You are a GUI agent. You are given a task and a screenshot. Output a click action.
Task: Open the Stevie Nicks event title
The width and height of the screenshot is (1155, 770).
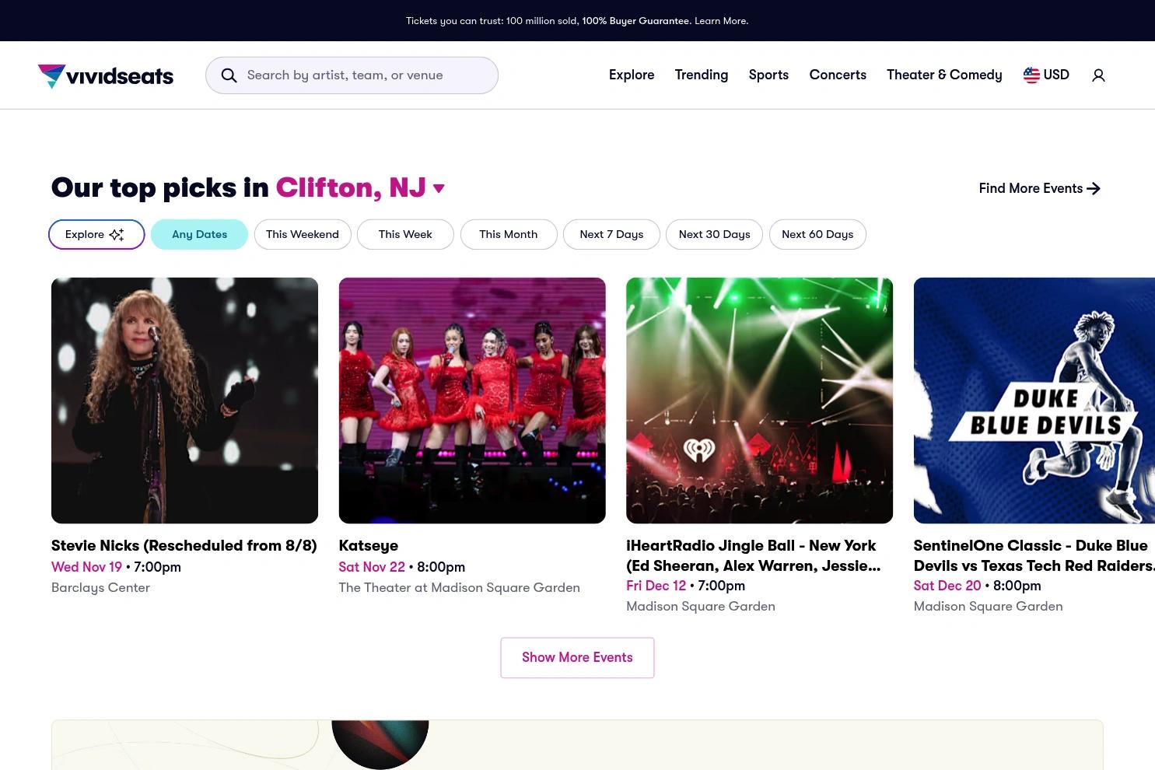pos(184,545)
